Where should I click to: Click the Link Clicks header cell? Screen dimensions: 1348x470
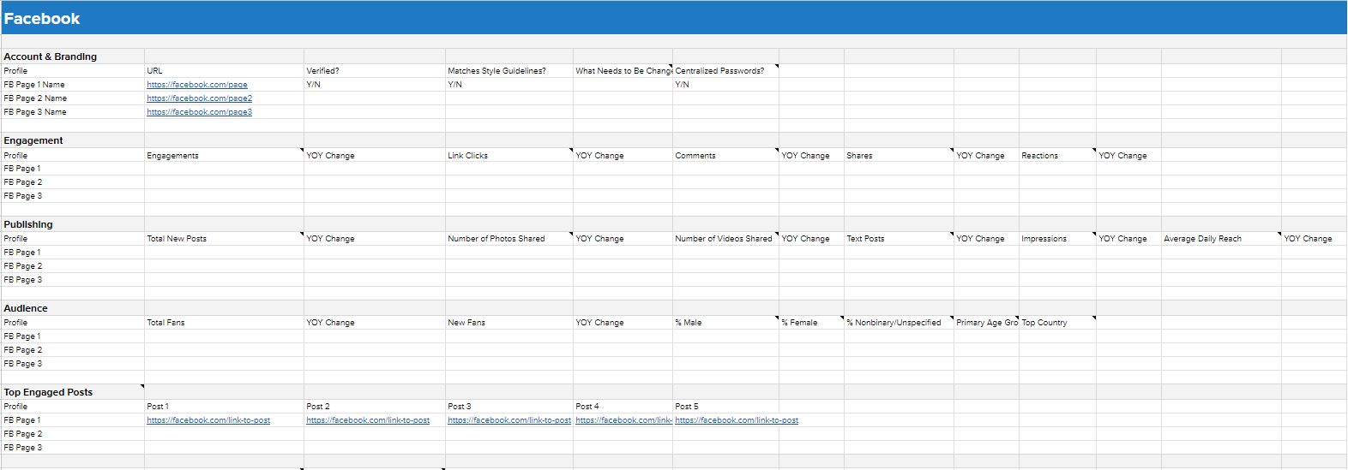click(x=468, y=156)
